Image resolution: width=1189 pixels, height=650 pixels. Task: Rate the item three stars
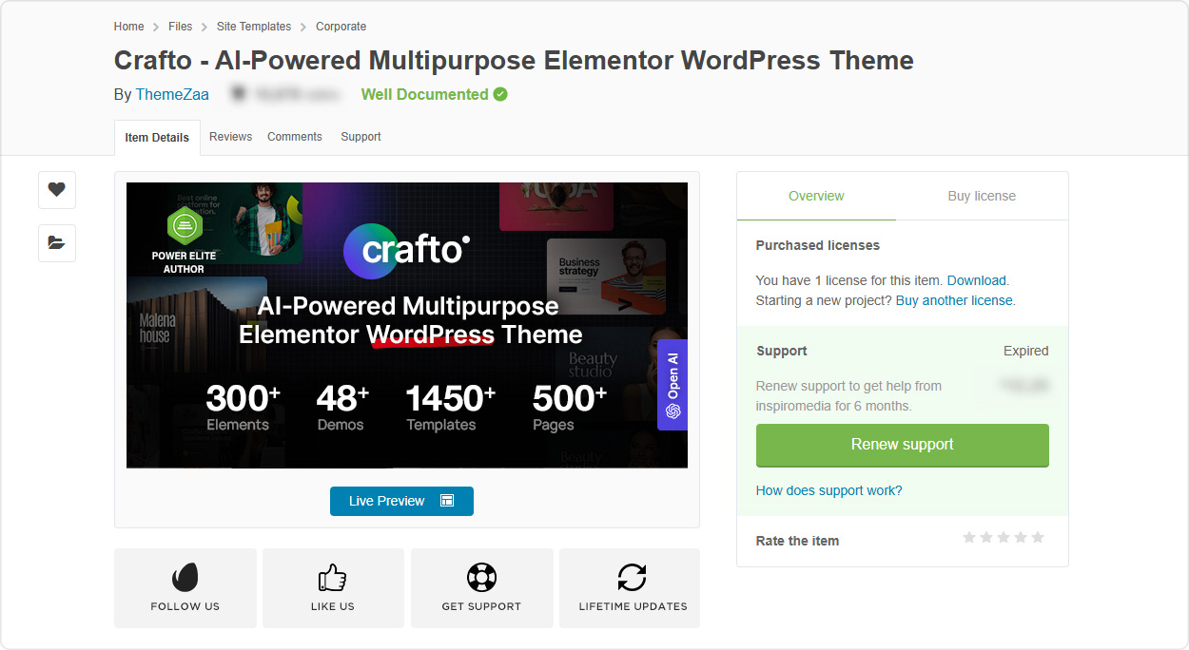coord(1004,538)
